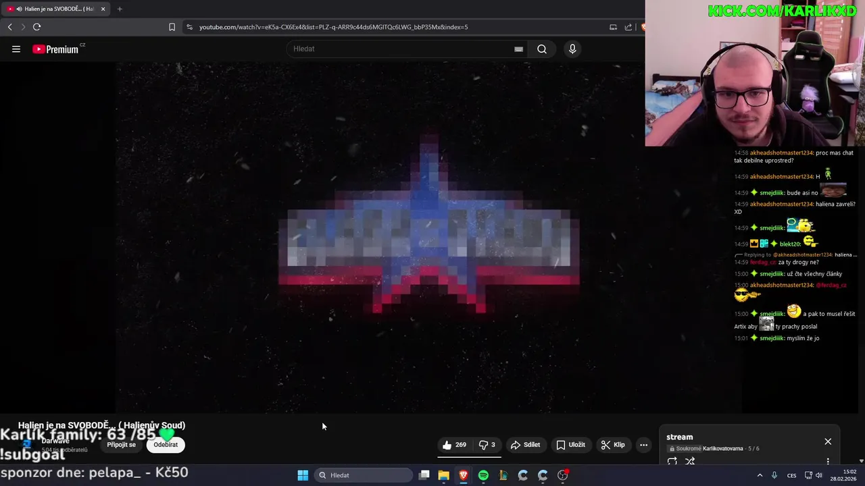Image resolution: width=865 pixels, height=486 pixels.
Task: Open the cast media icon in address bar
Action: (613, 27)
